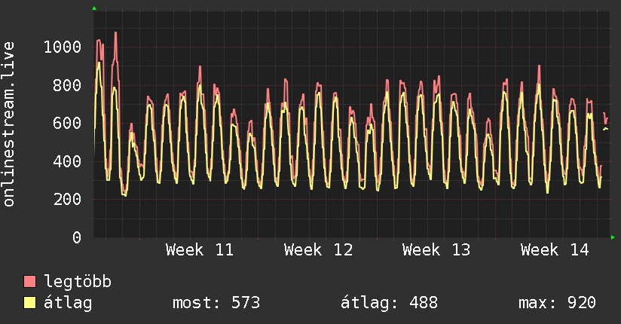This screenshot has width=621, height=324.
Task: Click the green arrow at x-axis end
Action: [613, 237]
